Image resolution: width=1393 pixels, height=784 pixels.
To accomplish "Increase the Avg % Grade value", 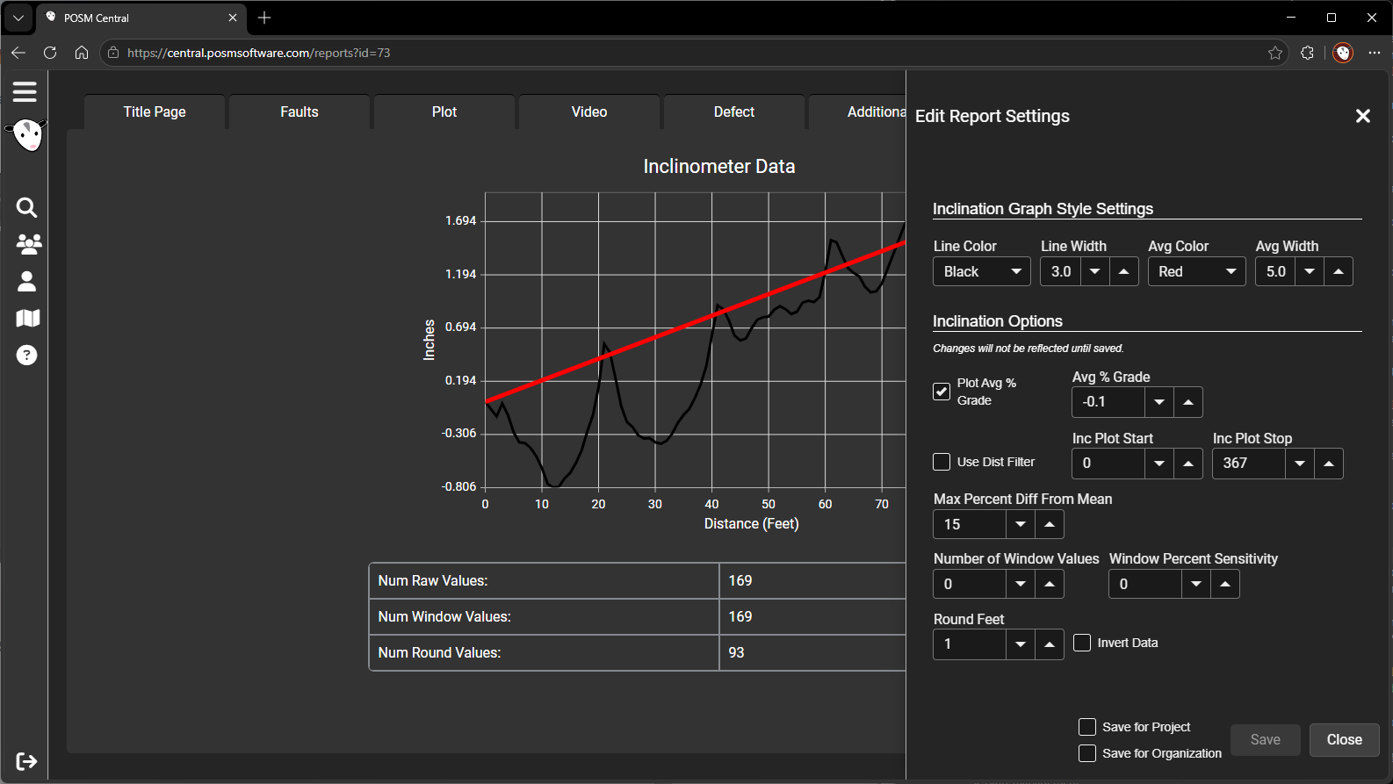I will [1188, 402].
